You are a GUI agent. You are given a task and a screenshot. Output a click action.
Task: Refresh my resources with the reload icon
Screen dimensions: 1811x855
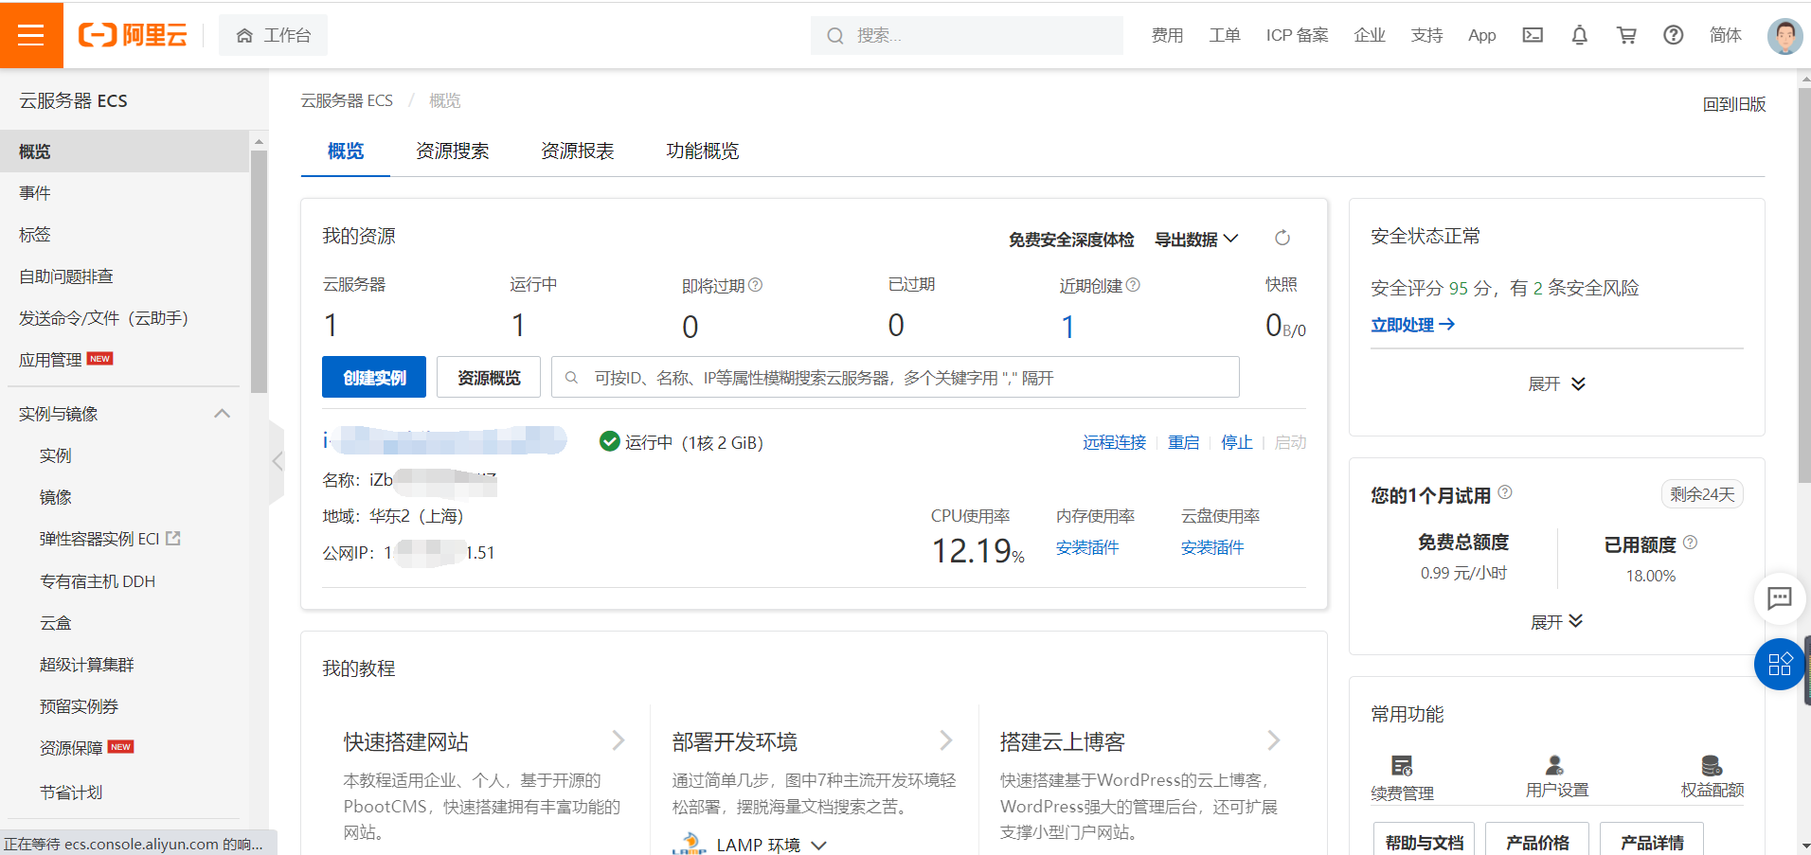click(1282, 238)
